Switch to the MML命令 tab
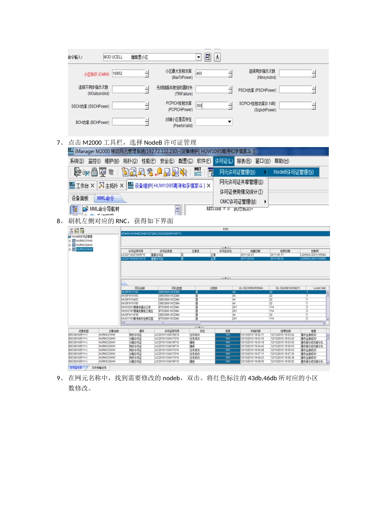This screenshot has height=530, width=375. [106, 198]
